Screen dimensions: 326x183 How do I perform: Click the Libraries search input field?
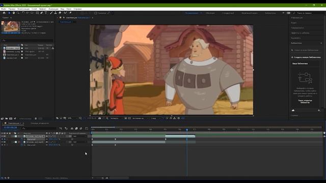[x=306, y=50]
